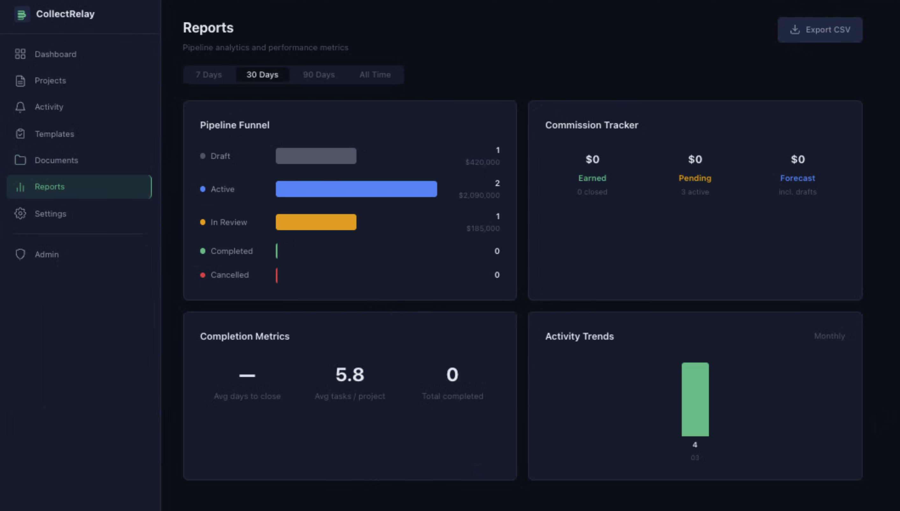The width and height of the screenshot is (900, 511).
Task: Switch the report range to All Time
Action: coord(375,74)
